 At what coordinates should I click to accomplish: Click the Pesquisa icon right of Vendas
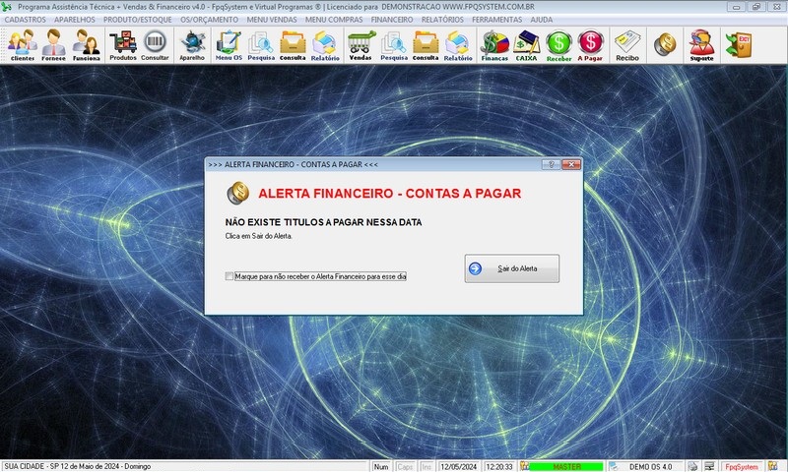point(393,44)
